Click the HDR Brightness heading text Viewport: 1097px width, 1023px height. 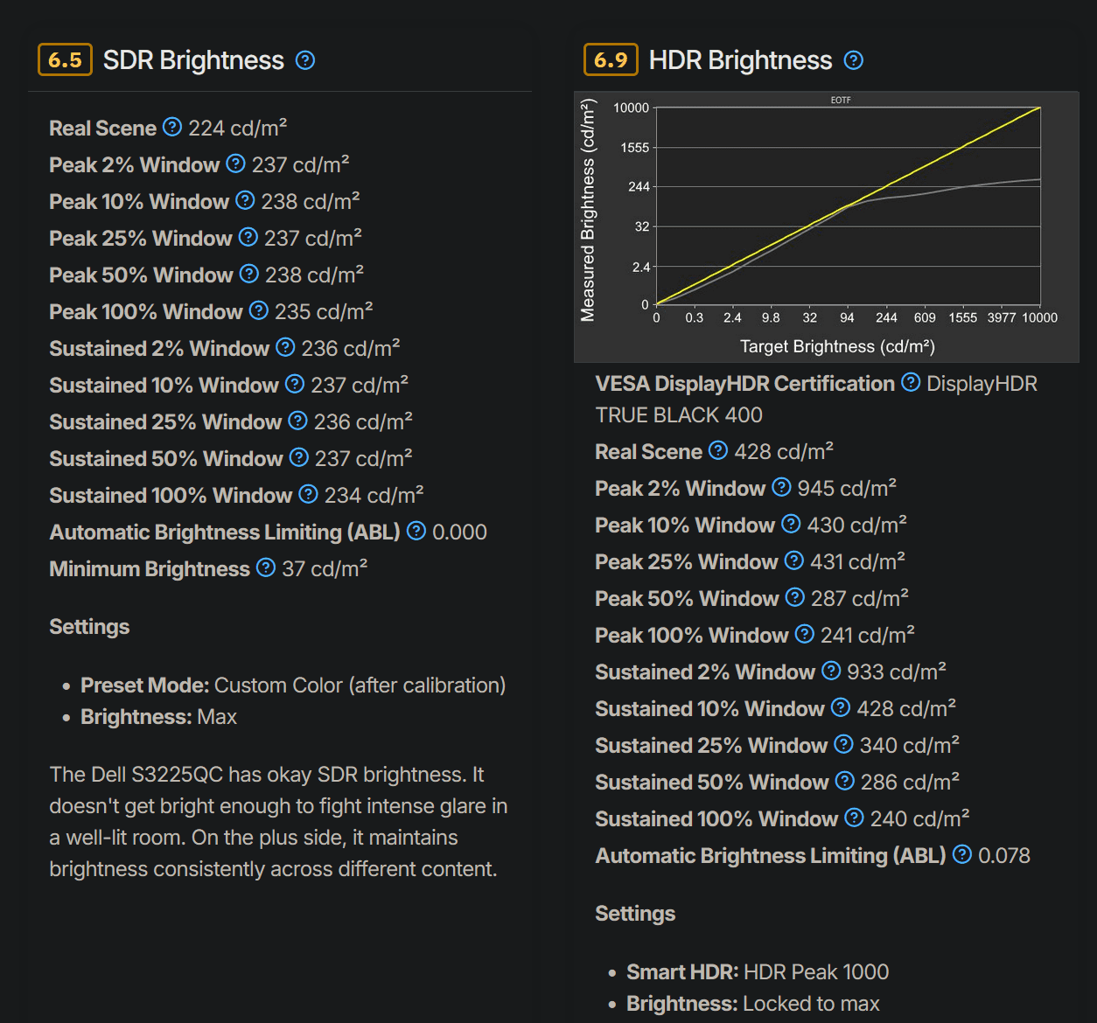(x=740, y=60)
